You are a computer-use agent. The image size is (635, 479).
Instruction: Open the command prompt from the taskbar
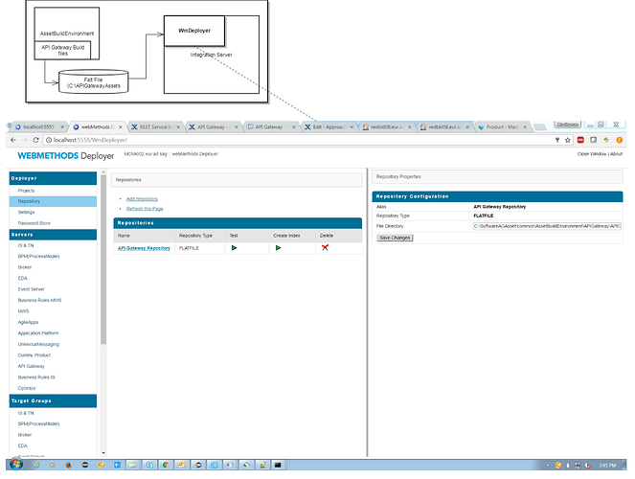click(278, 465)
